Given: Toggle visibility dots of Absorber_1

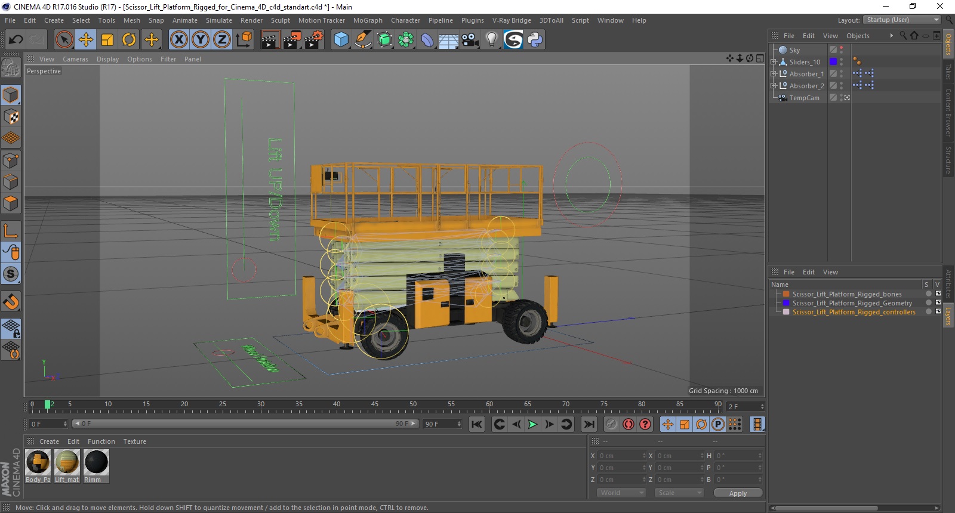Looking at the screenshot, I should coord(842,74).
